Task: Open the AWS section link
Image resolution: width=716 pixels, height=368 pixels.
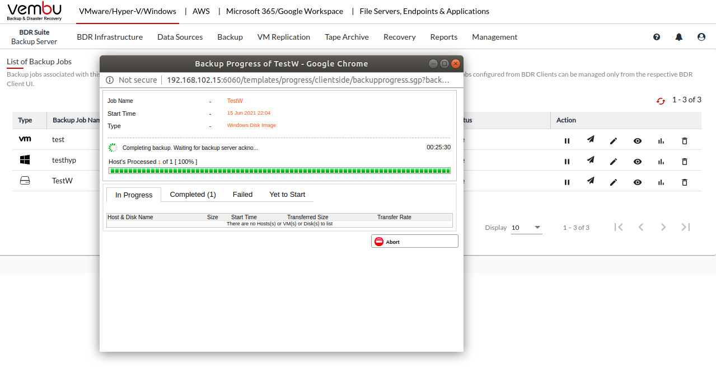Action: (x=201, y=11)
